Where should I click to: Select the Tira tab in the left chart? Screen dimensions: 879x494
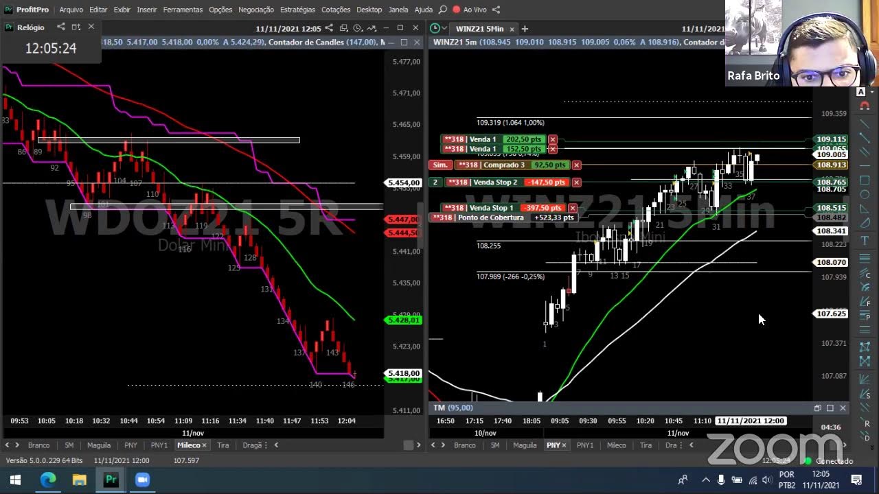[x=223, y=445]
